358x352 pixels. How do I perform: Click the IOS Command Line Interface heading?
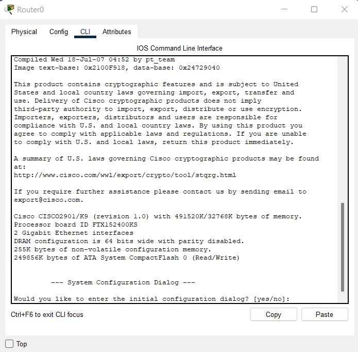click(179, 48)
